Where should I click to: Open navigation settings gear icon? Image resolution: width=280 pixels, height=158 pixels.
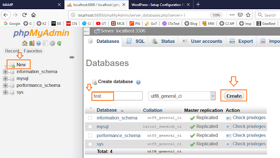(x=52, y=43)
